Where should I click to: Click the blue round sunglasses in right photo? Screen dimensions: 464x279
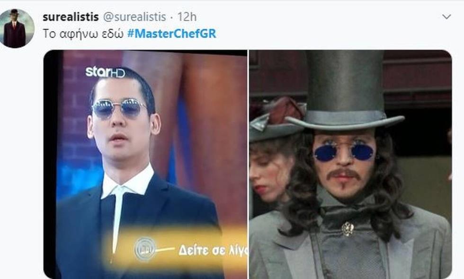coord(344,152)
